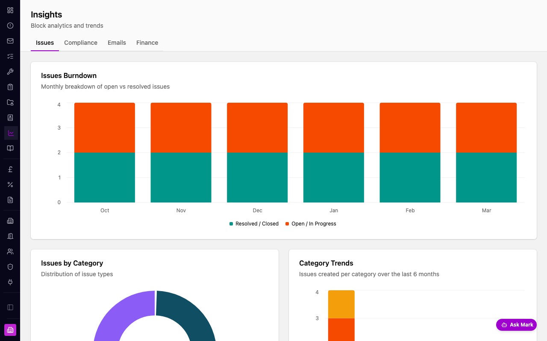Open the door icon in sidebar
This screenshot has height=341, width=547.
(x=10, y=236)
